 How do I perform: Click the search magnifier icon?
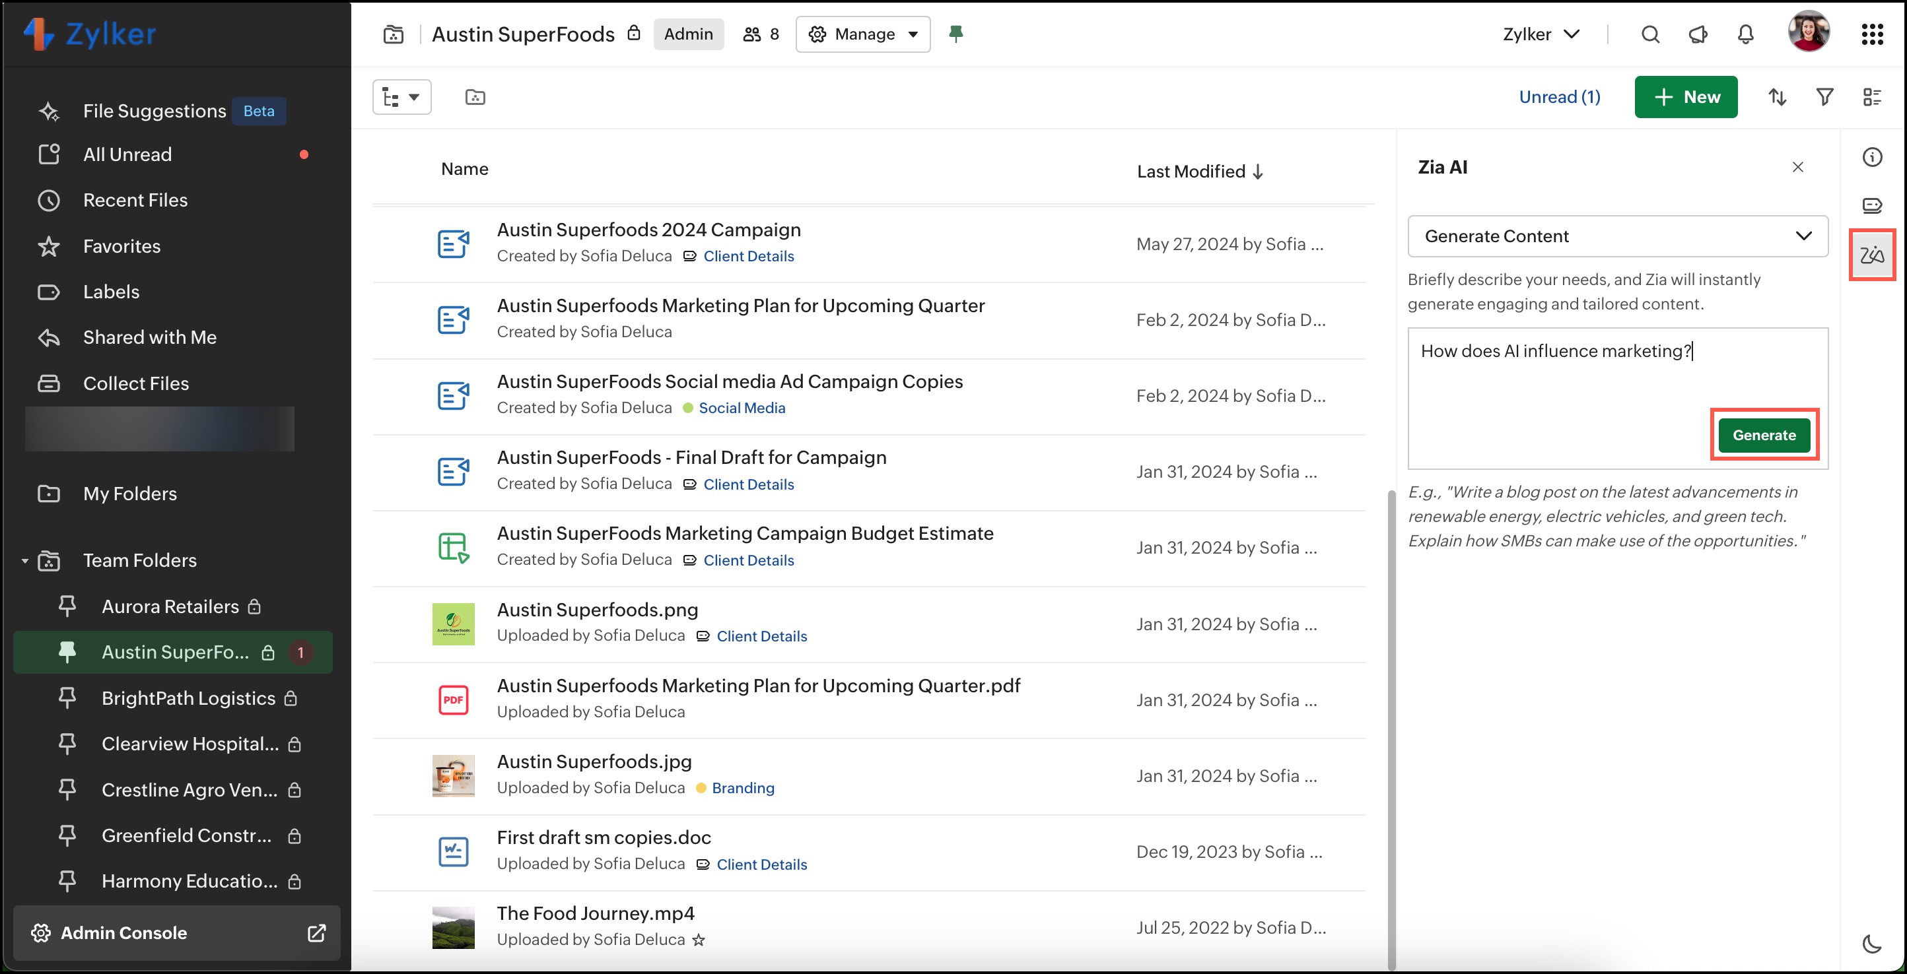click(1650, 34)
